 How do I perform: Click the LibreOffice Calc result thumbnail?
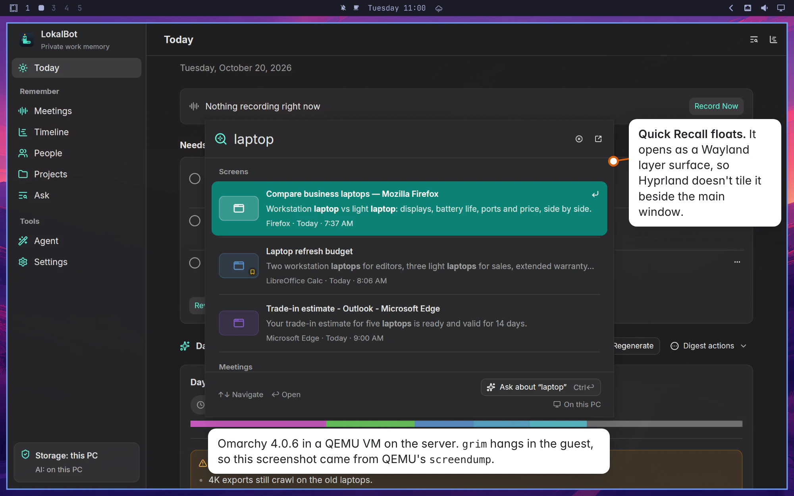tap(239, 265)
